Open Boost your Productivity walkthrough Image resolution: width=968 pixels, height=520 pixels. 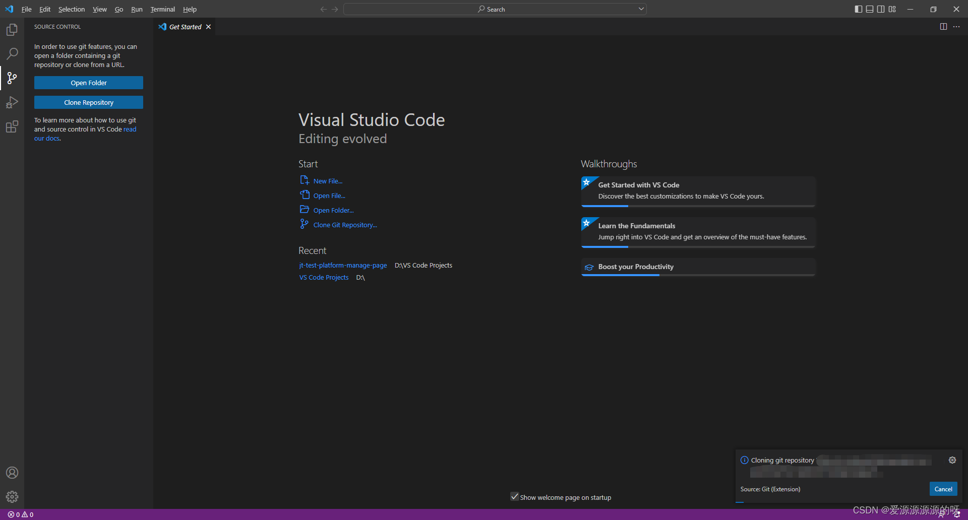click(x=698, y=267)
